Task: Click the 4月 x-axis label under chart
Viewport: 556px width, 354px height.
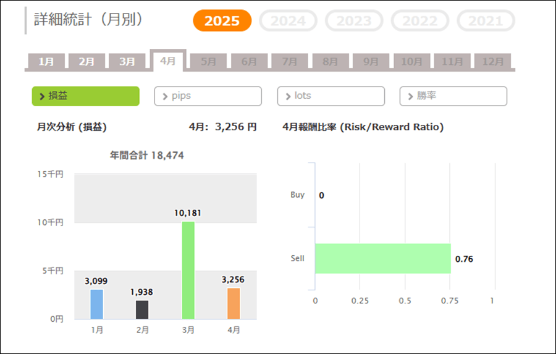Action: click(x=234, y=330)
